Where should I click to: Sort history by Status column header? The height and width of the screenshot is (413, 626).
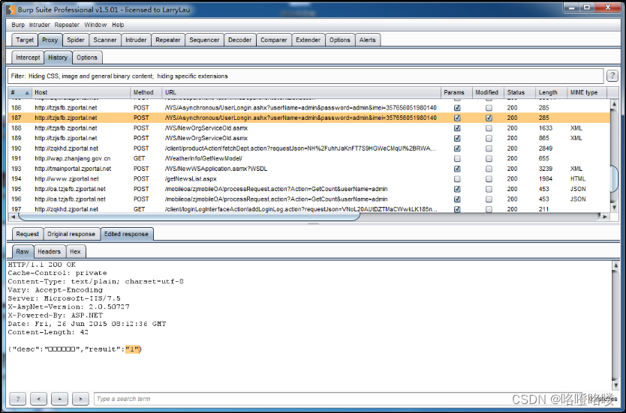519,92
